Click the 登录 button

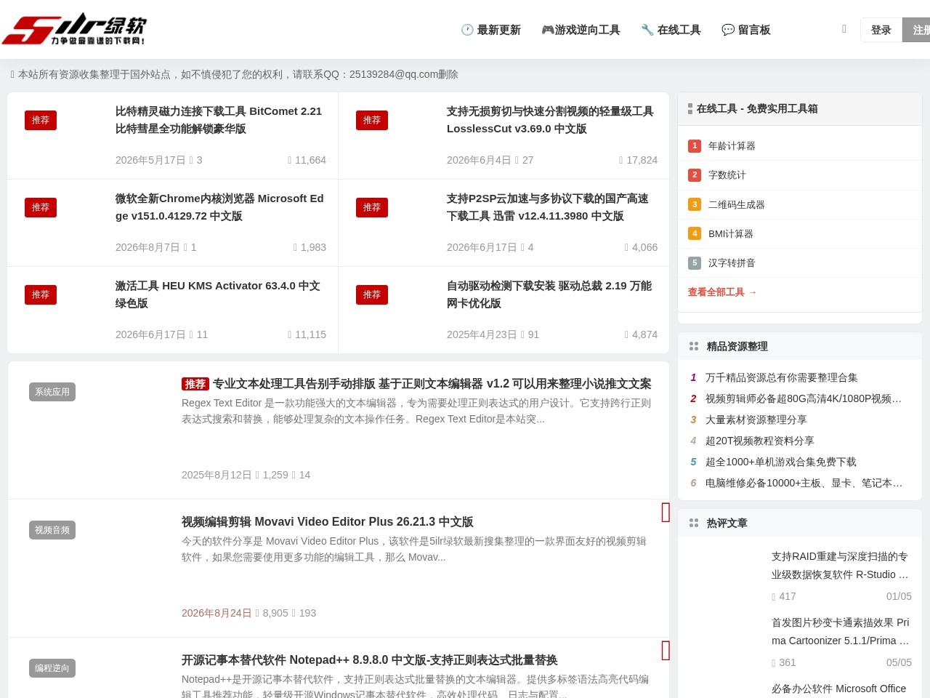pos(881,30)
